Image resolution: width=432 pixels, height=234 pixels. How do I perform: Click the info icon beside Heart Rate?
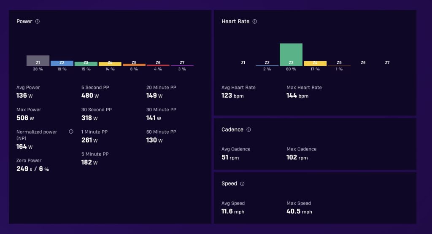coord(254,22)
